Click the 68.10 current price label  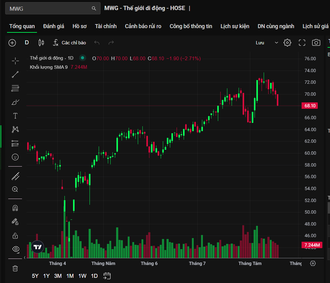(310, 106)
